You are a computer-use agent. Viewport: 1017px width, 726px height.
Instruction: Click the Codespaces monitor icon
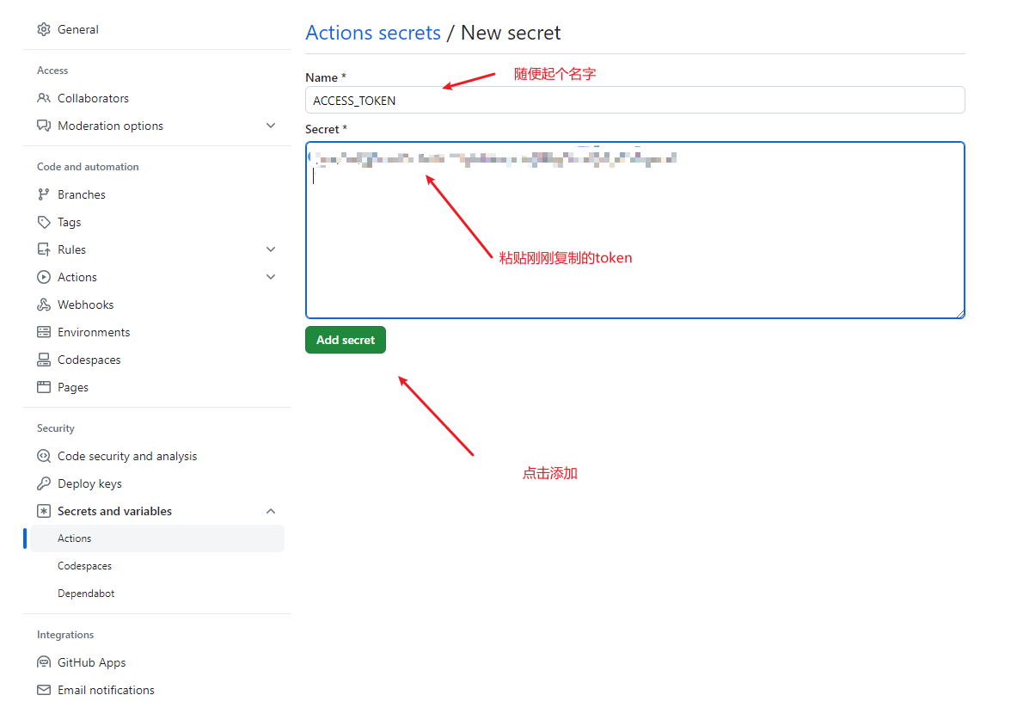44,360
